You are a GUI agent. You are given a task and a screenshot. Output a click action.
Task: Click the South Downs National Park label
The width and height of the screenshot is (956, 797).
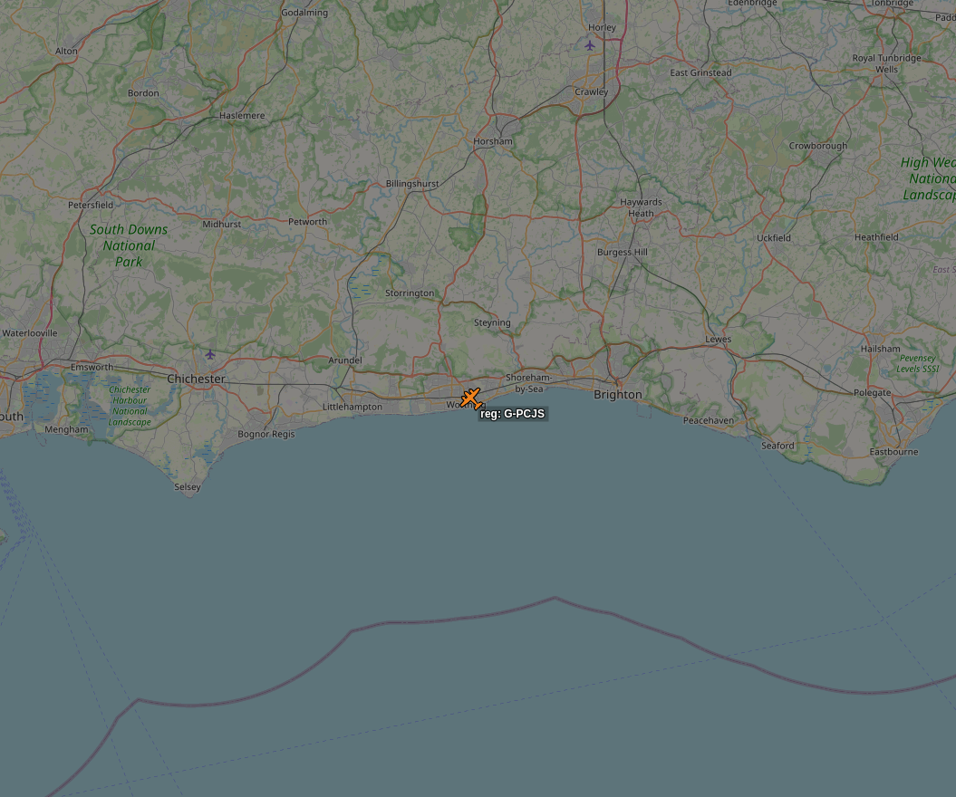click(129, 245)
